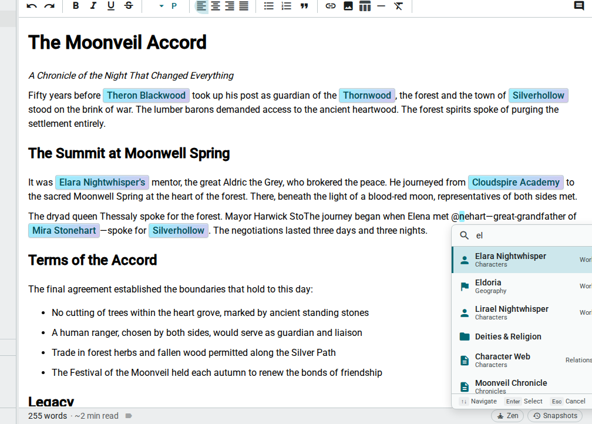
Task: Click the Redo arrow icon
Action: point(49,6)
